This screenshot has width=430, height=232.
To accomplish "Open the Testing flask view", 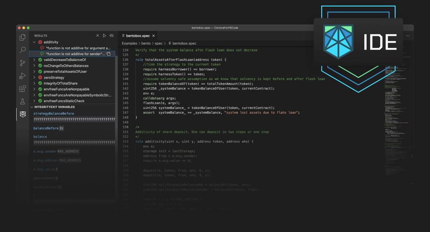I will [22, 101].
